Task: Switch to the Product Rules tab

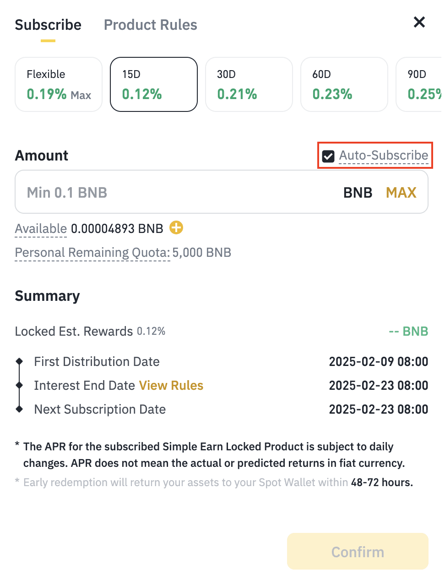Action: [150, 25]
